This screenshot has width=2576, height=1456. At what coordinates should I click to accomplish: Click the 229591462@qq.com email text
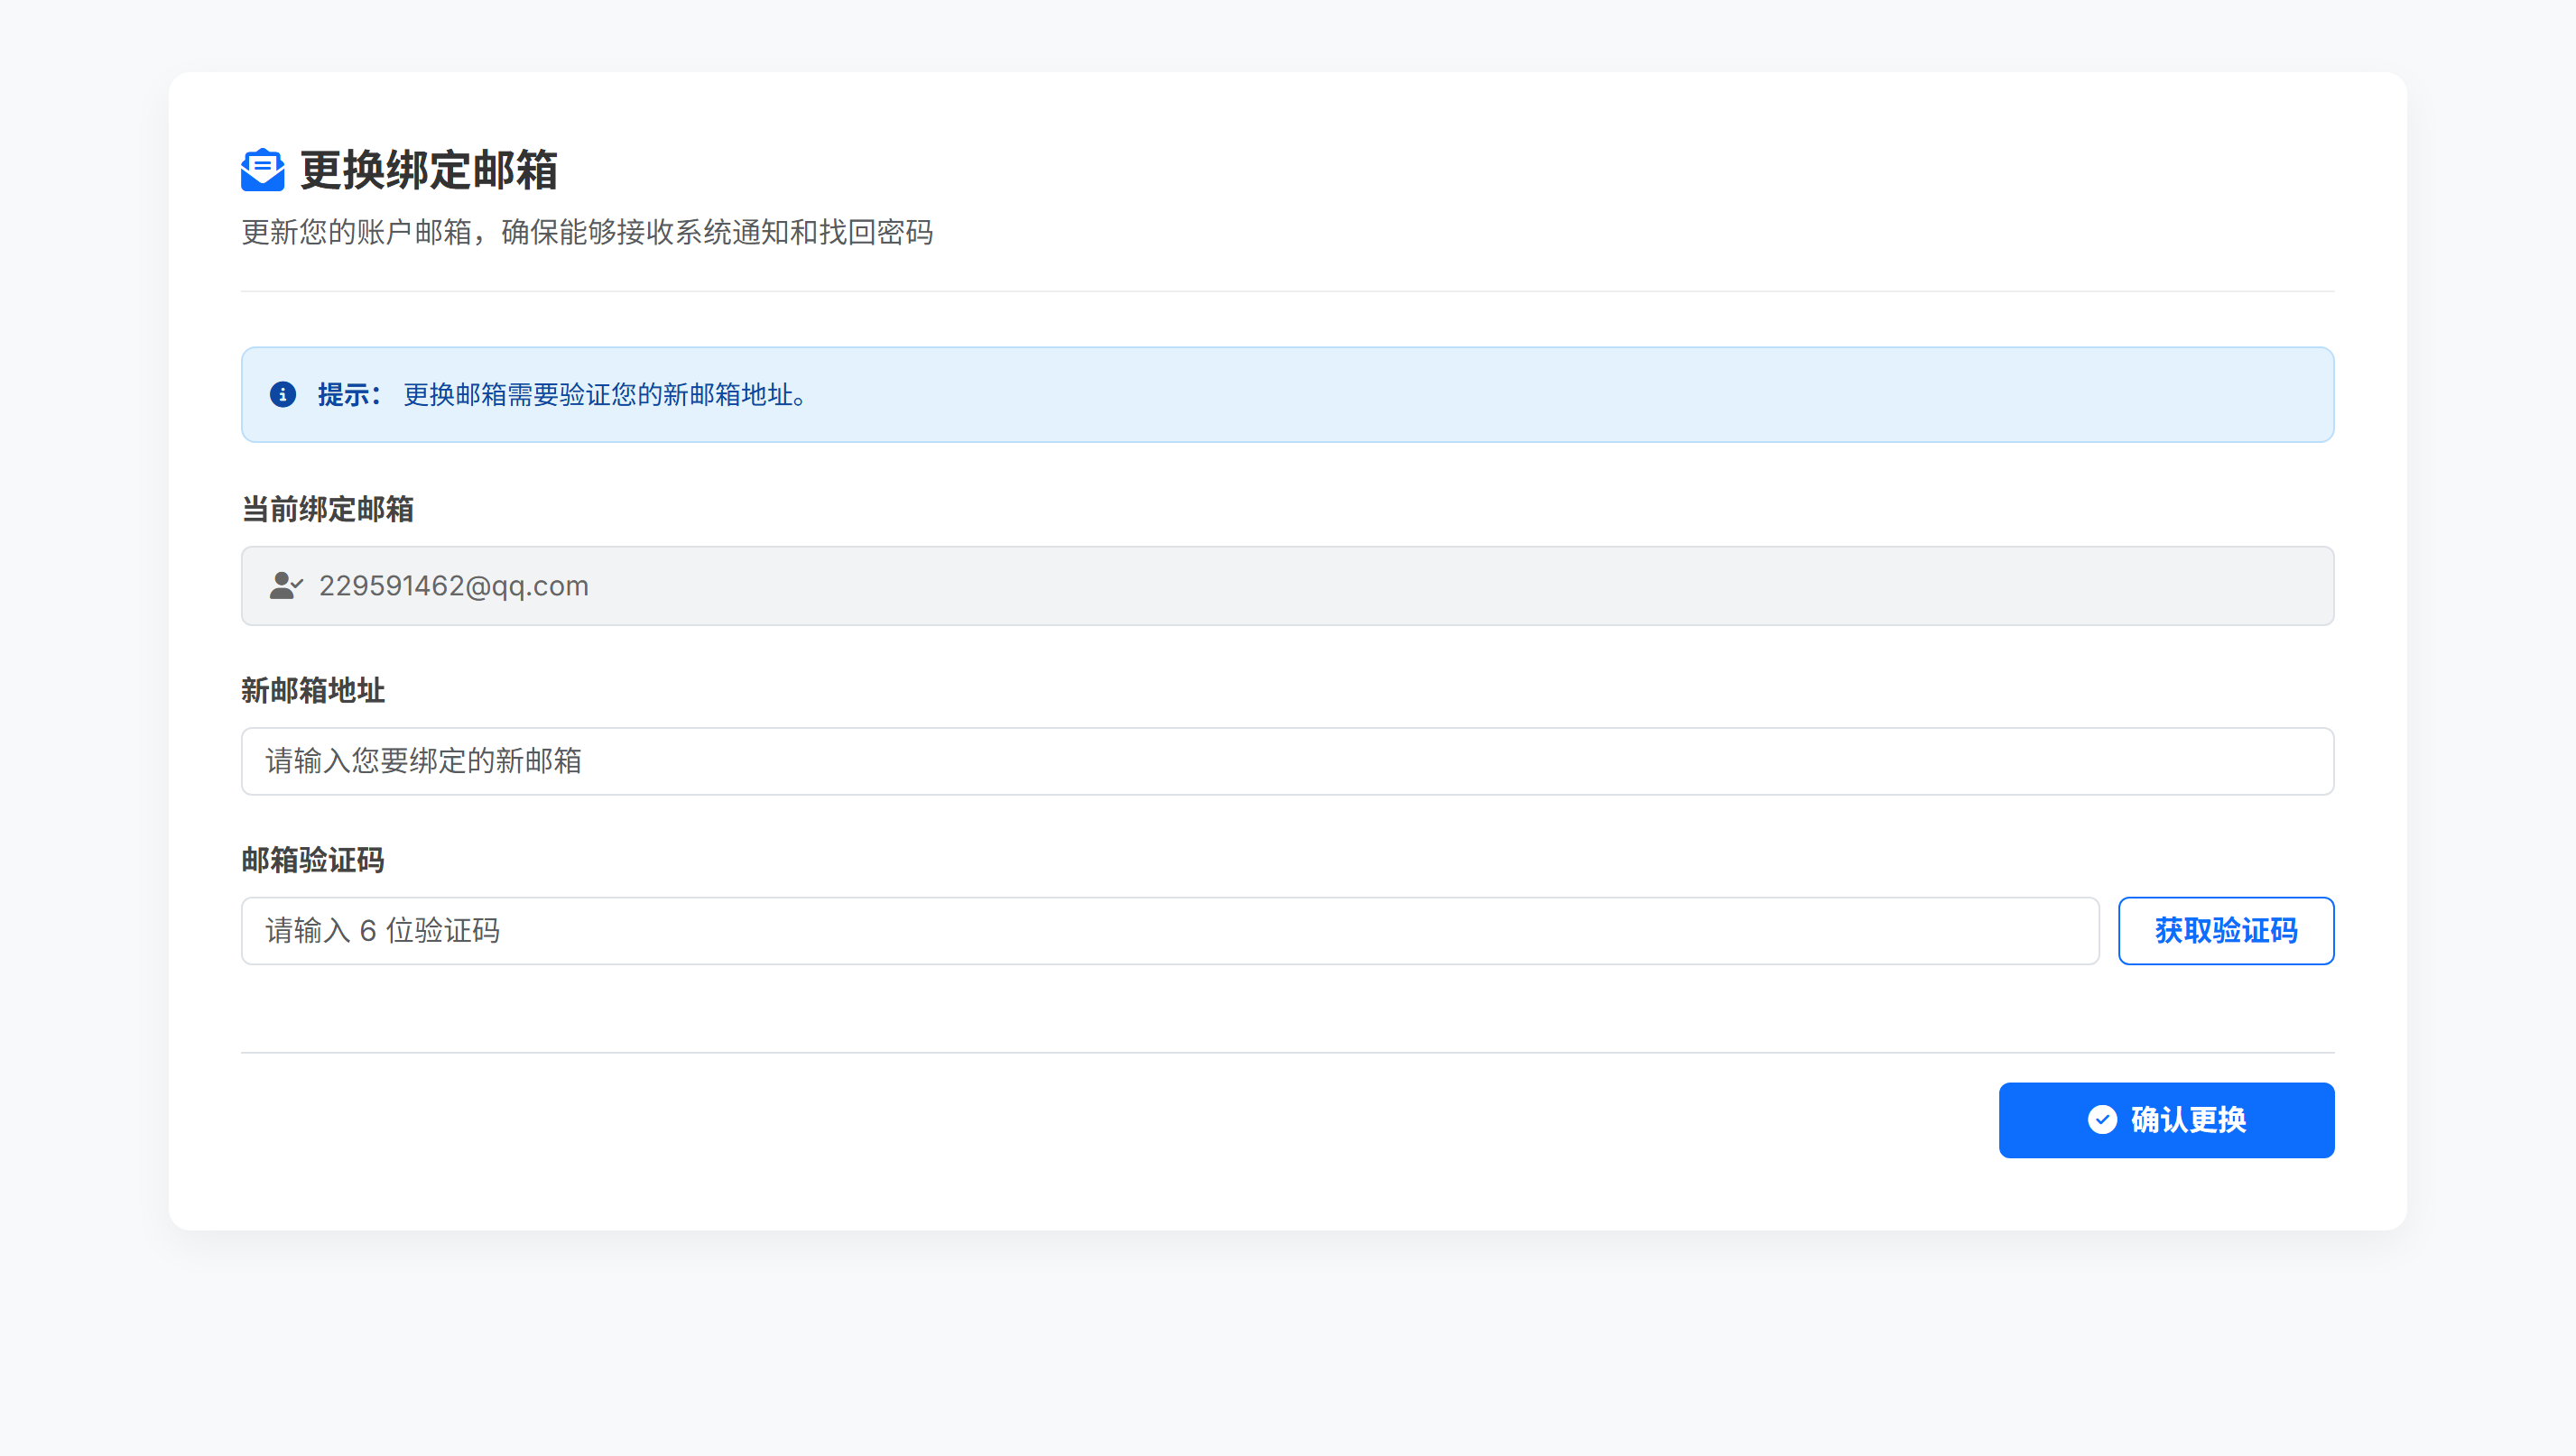[453, 586]
